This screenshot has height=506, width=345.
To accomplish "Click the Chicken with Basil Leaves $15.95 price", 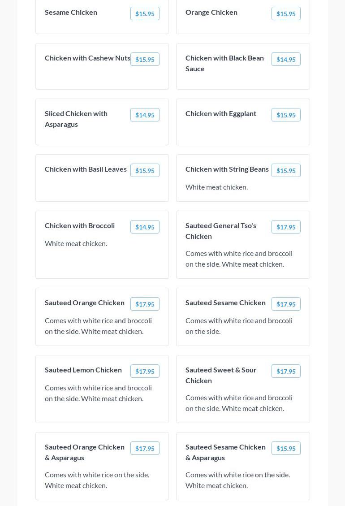I will coord(145,170).
